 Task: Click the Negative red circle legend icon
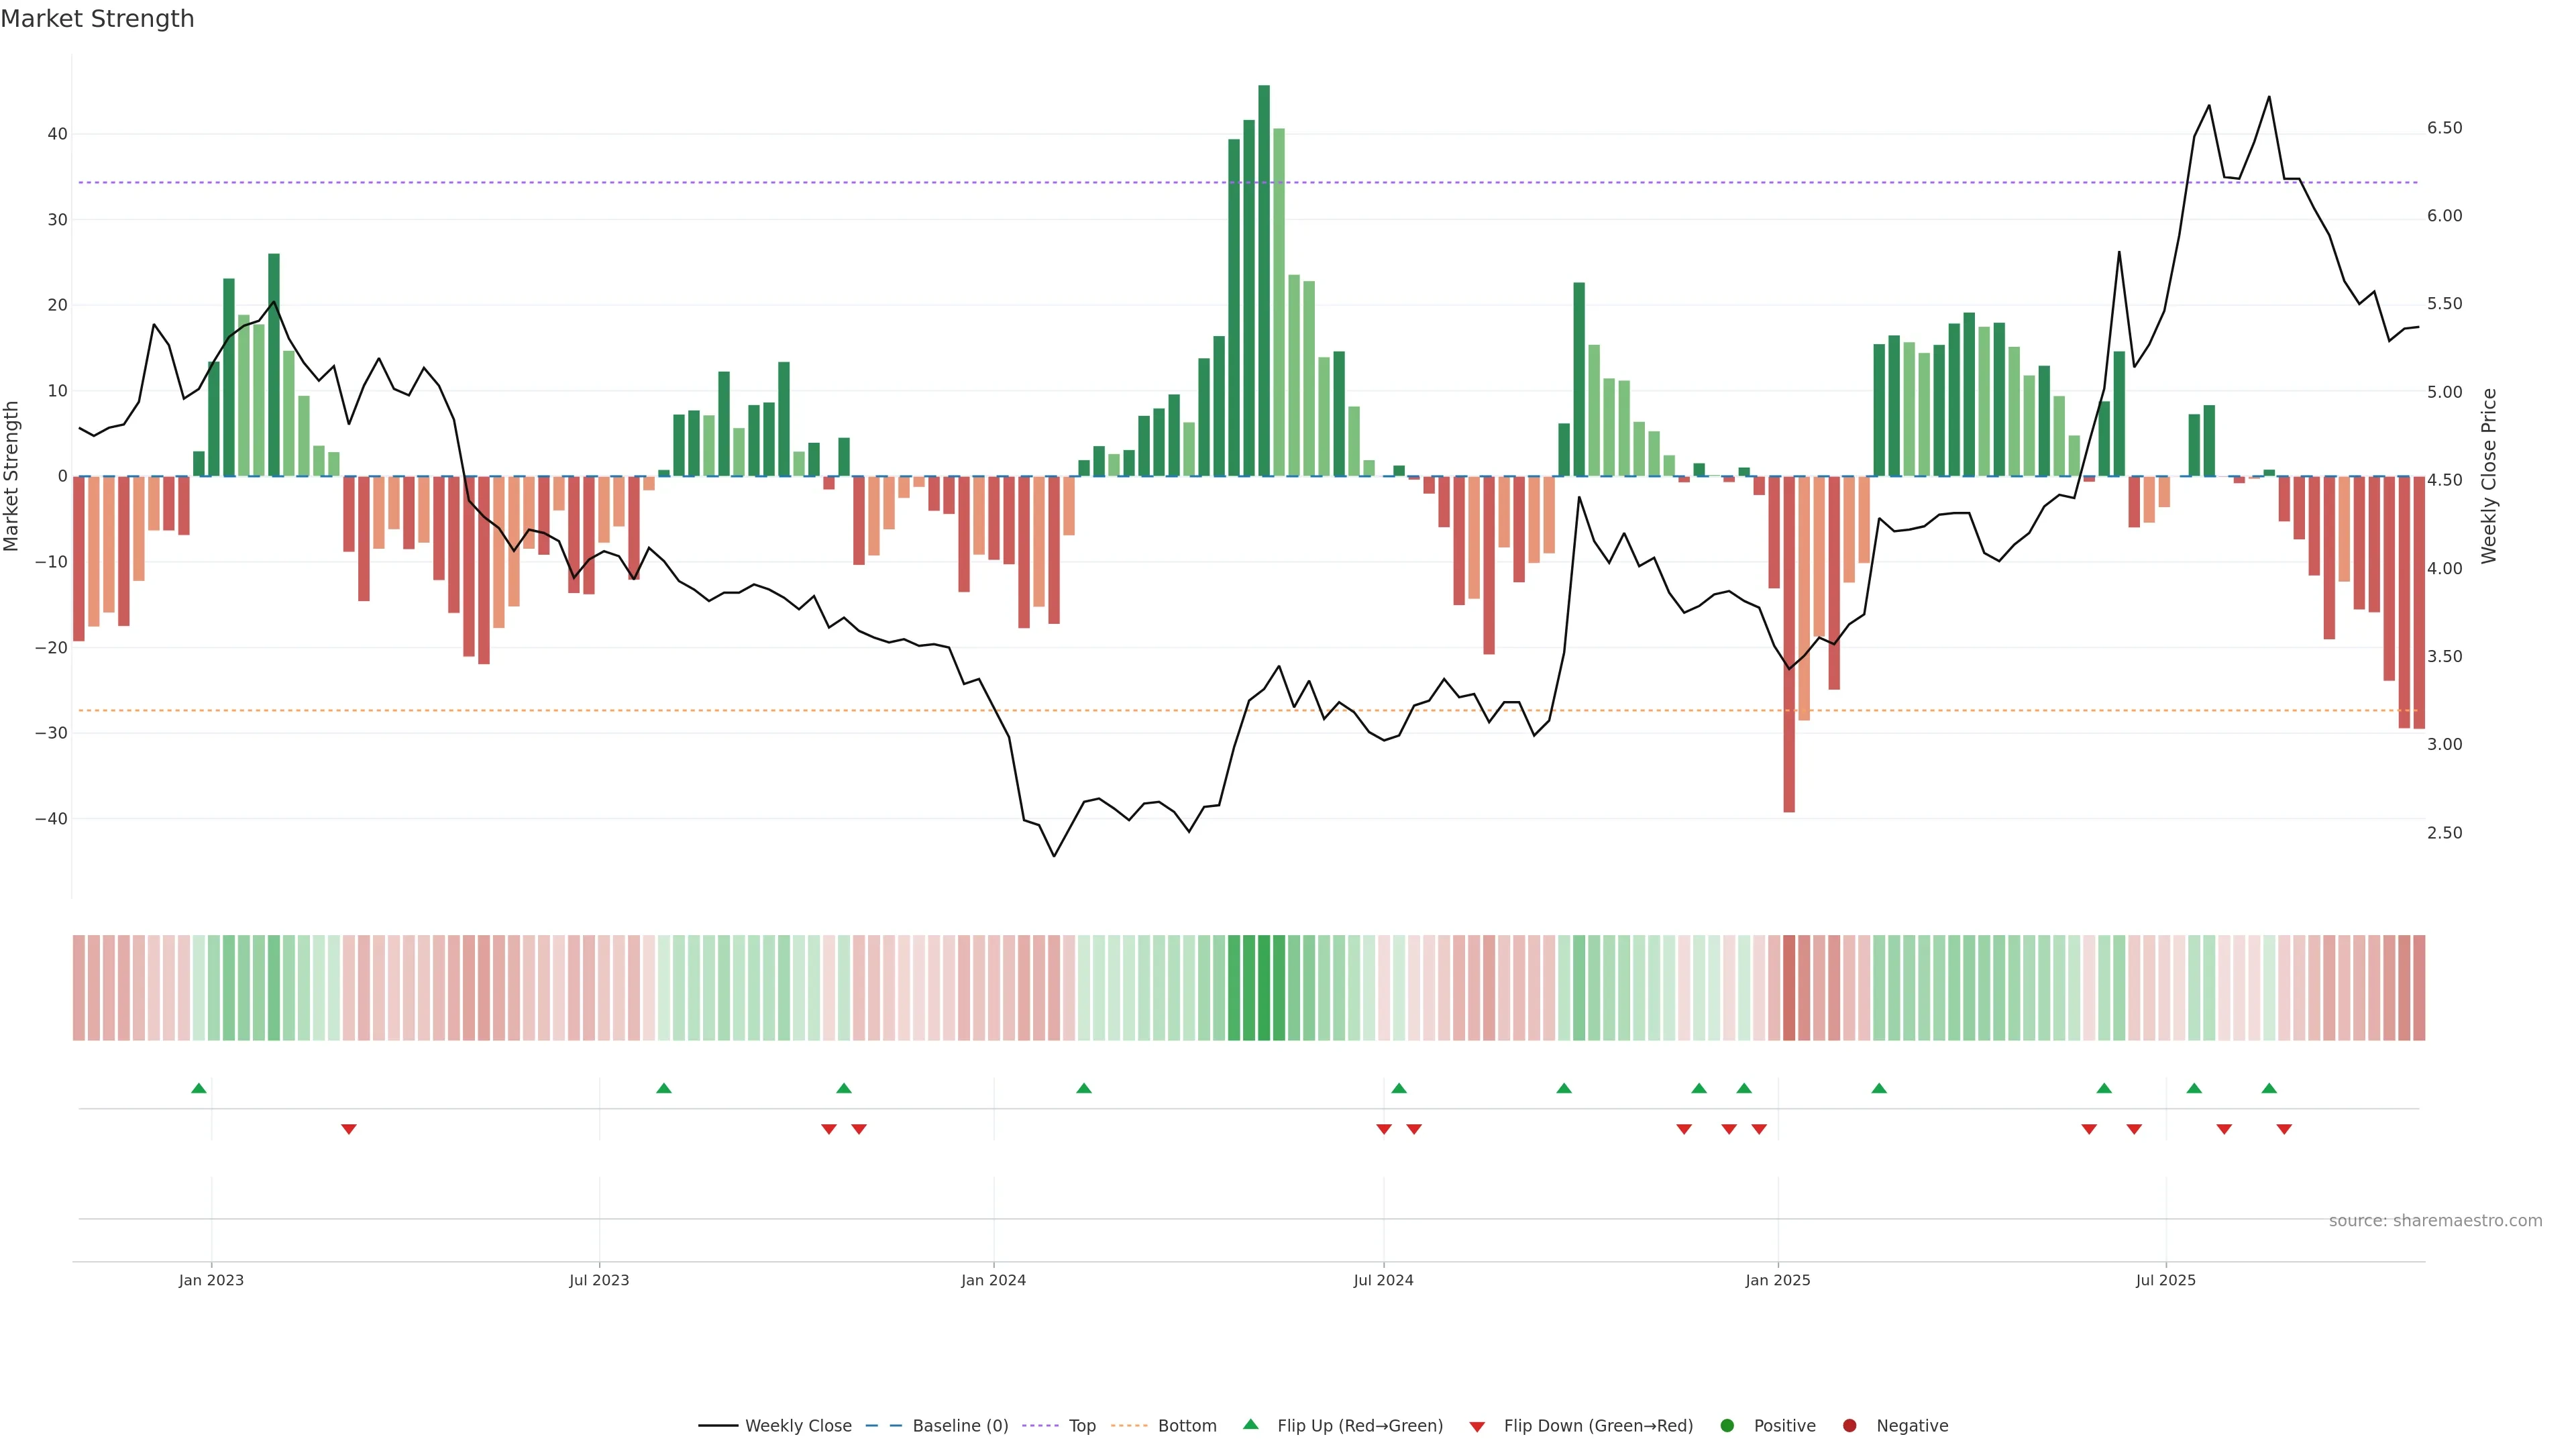pyautogui.click(x=1849, y=1426)
